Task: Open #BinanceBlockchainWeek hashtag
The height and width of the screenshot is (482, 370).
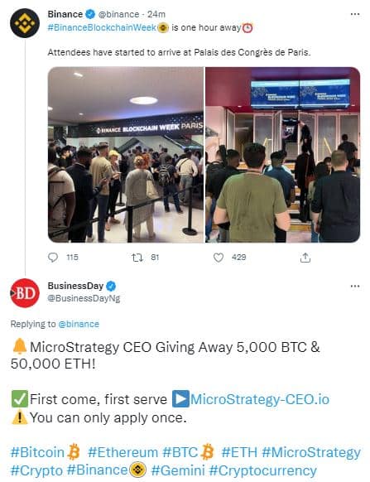Action: [102, 27]
